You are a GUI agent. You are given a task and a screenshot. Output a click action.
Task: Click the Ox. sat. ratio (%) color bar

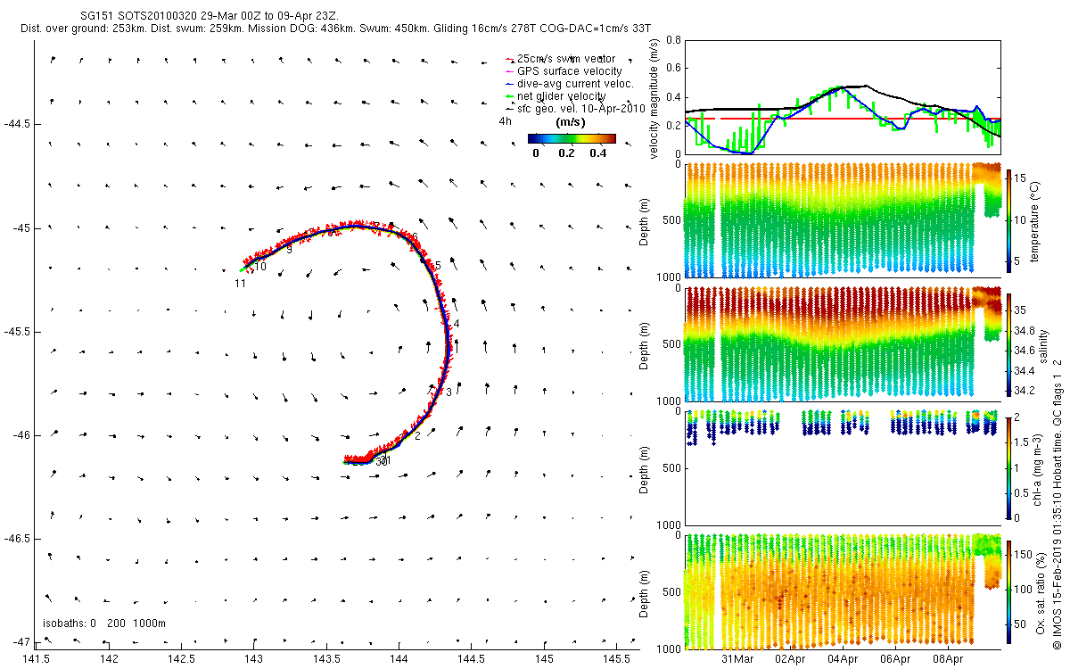point(1008,591)
